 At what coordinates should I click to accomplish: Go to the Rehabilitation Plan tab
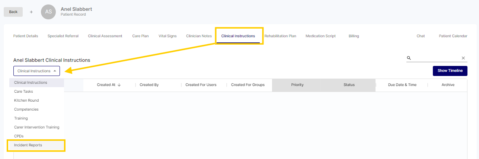click(x=280, y=36)
